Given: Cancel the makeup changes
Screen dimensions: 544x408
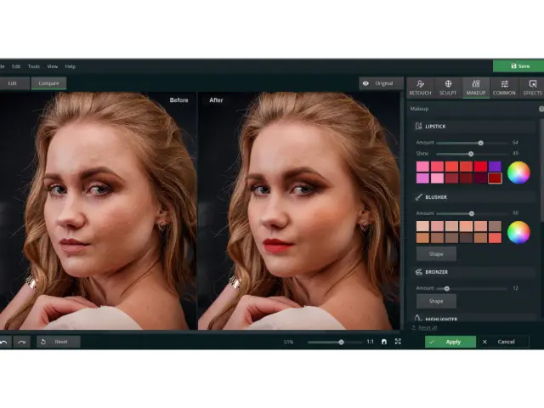Looking at the screenshot, I should tap(503, 342).
